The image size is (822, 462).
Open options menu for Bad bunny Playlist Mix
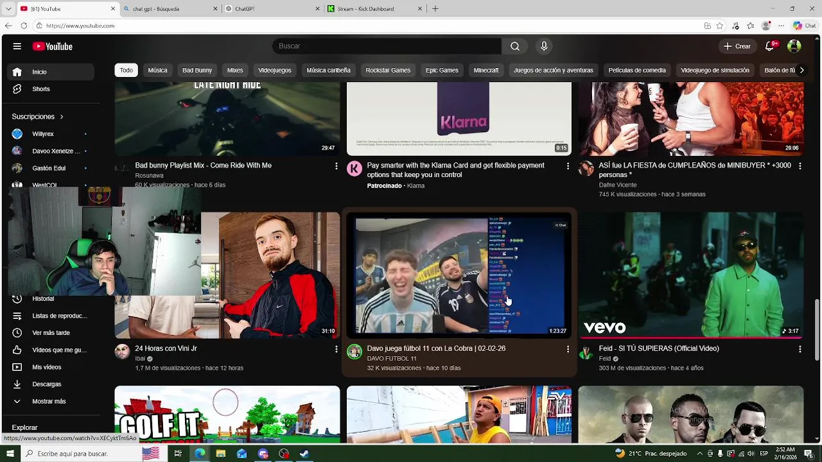[x=336, y=166]
